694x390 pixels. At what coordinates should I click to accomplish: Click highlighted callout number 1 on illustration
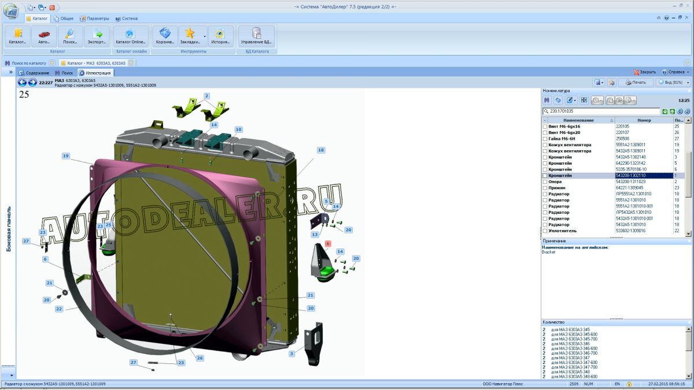tap(327, 244)
